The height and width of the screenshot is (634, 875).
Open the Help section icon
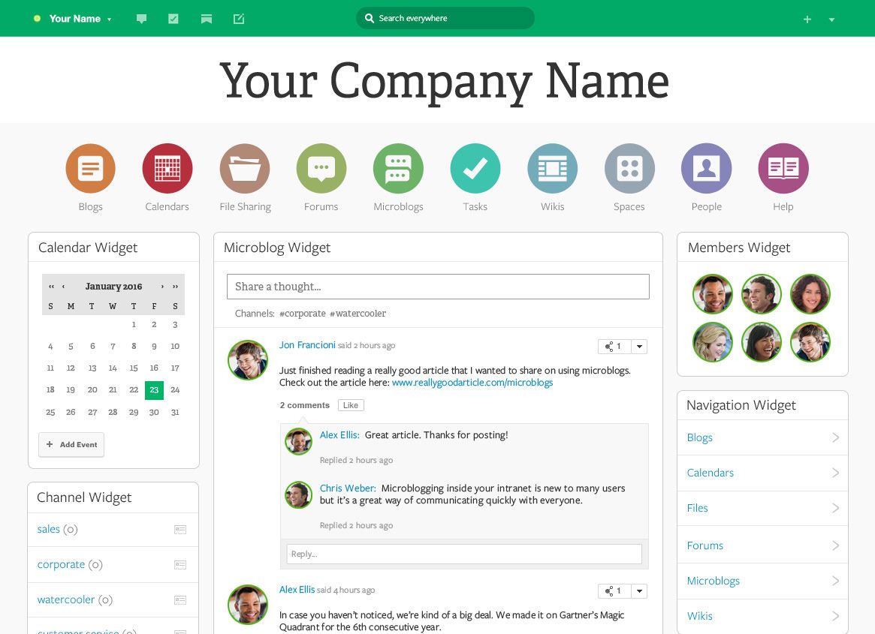point(783,168)
